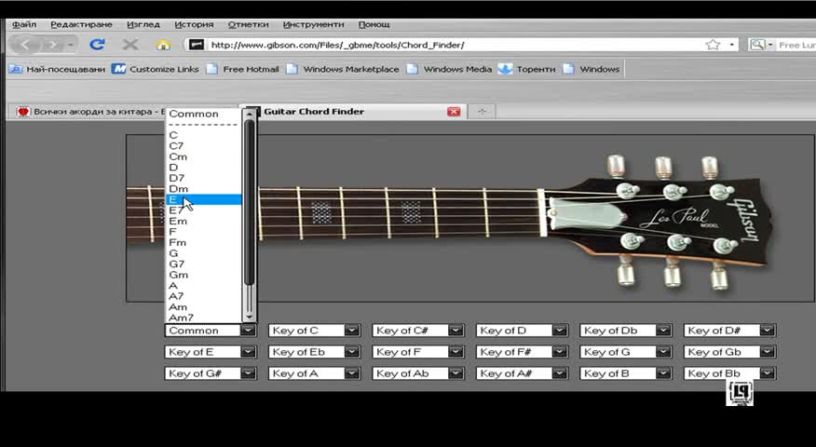Click the Stop loading X icon

click(x=130, y=45)
